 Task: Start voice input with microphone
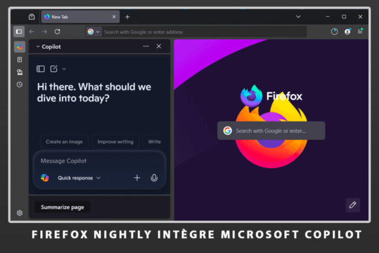click(154, 178)
